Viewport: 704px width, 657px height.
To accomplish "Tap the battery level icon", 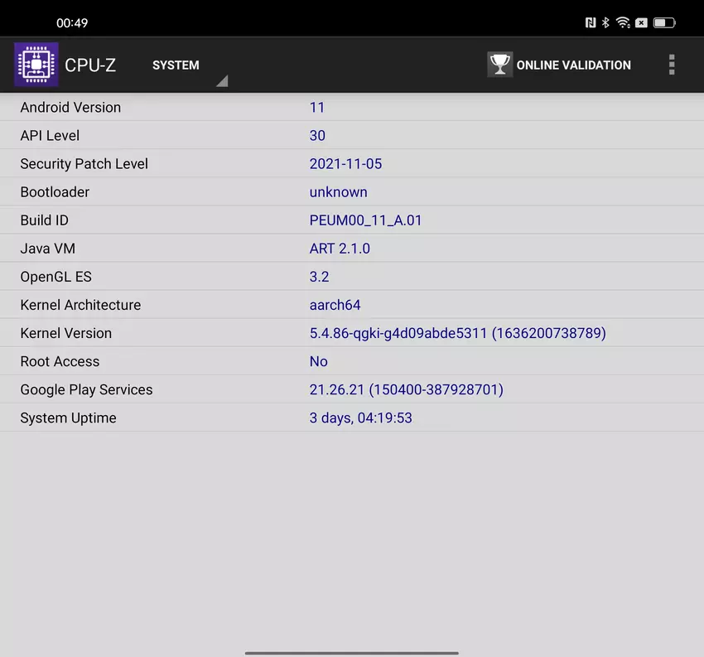I will click(x=663, y=23).
